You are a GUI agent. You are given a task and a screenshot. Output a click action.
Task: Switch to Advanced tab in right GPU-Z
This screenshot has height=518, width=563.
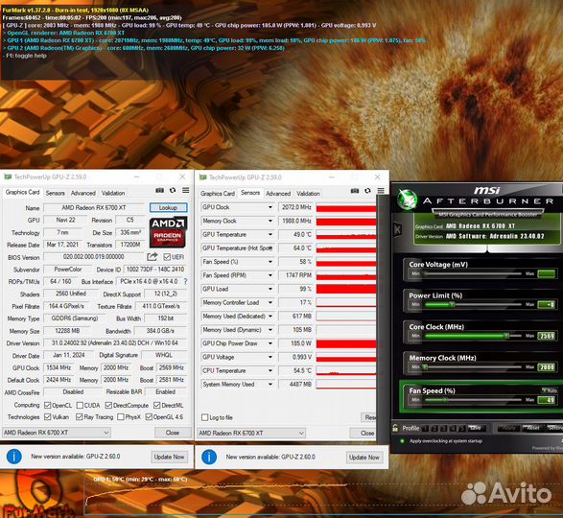tap(278, 193)
